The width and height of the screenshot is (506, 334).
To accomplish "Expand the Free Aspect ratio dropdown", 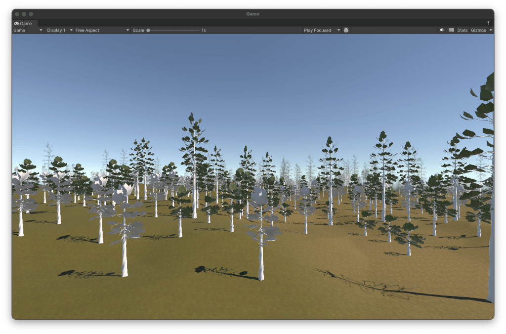I will pyautogui.click(x=102, y=30).
